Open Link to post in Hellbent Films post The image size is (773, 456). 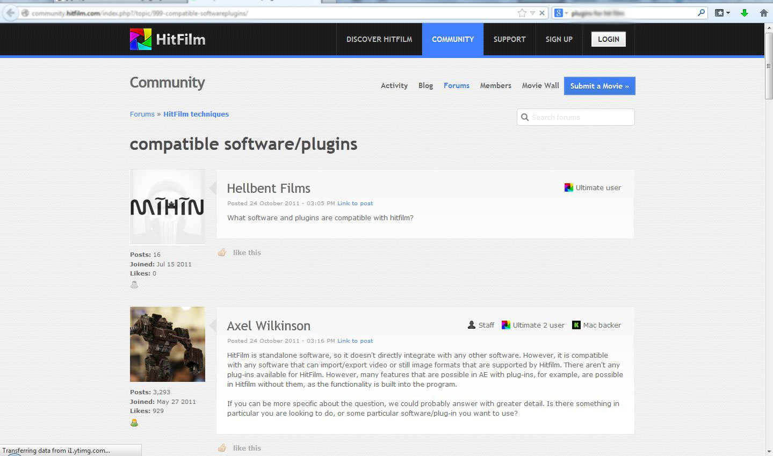click(355, 203)
